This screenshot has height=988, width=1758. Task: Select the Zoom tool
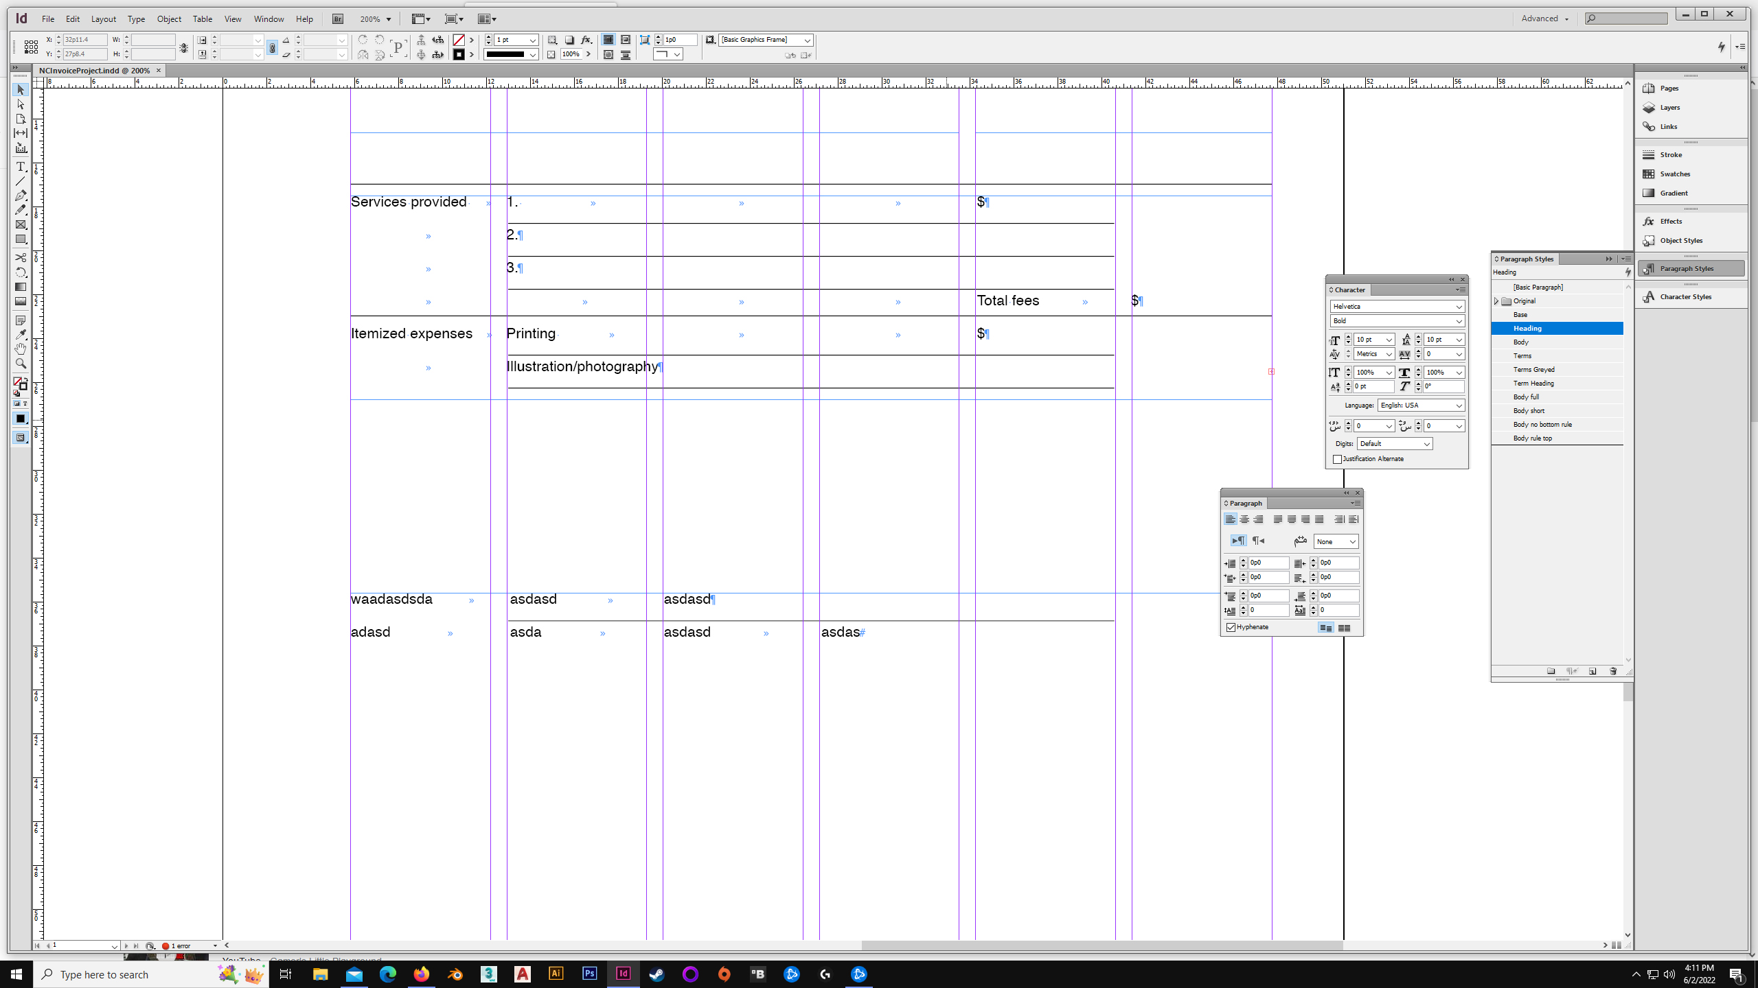(20, 364)
